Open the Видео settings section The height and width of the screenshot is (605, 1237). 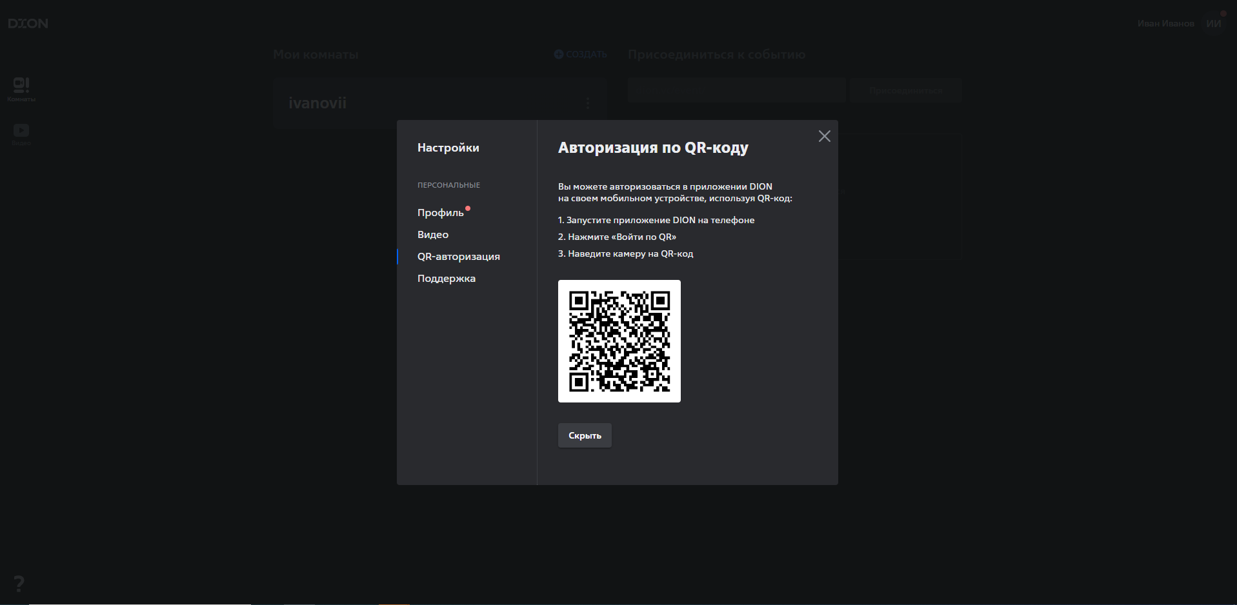pyautogui.click(x=433, y=235)
